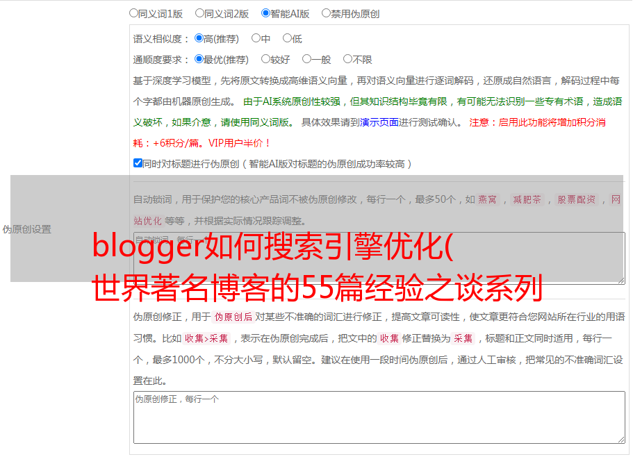
Task: Set 语义相似度 to 低
Action: (x=287, y=38)
